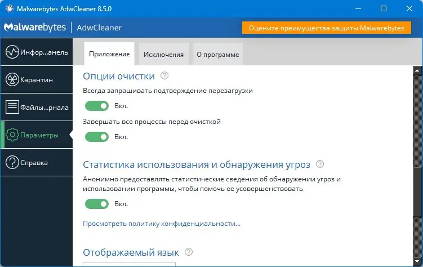Screen dimensions: 423x267
Task: Open the display language dropdown
Action: coord(129,264)
